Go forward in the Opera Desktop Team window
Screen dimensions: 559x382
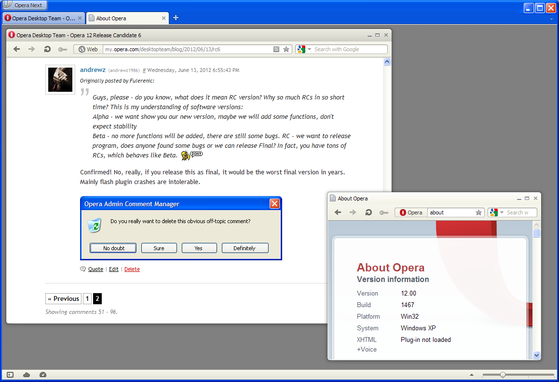(32, 49)
